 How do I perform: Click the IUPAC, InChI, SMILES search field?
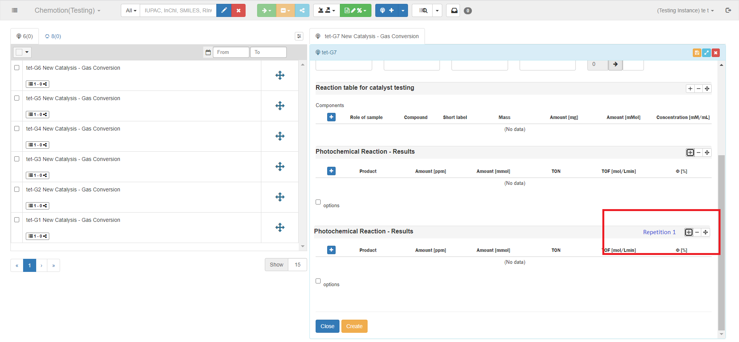click(x=178, y=10)
